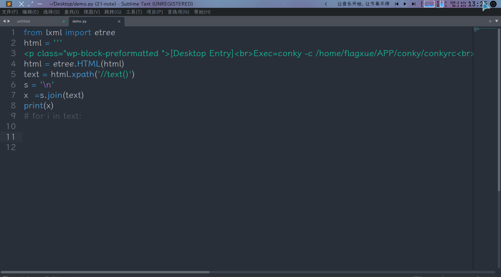Click the '\n' string on line 6
Screen dimensions: 501x277
pos(47,85)
